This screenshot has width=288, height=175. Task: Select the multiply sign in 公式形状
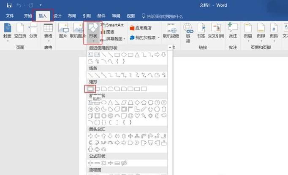pos(104,163)
